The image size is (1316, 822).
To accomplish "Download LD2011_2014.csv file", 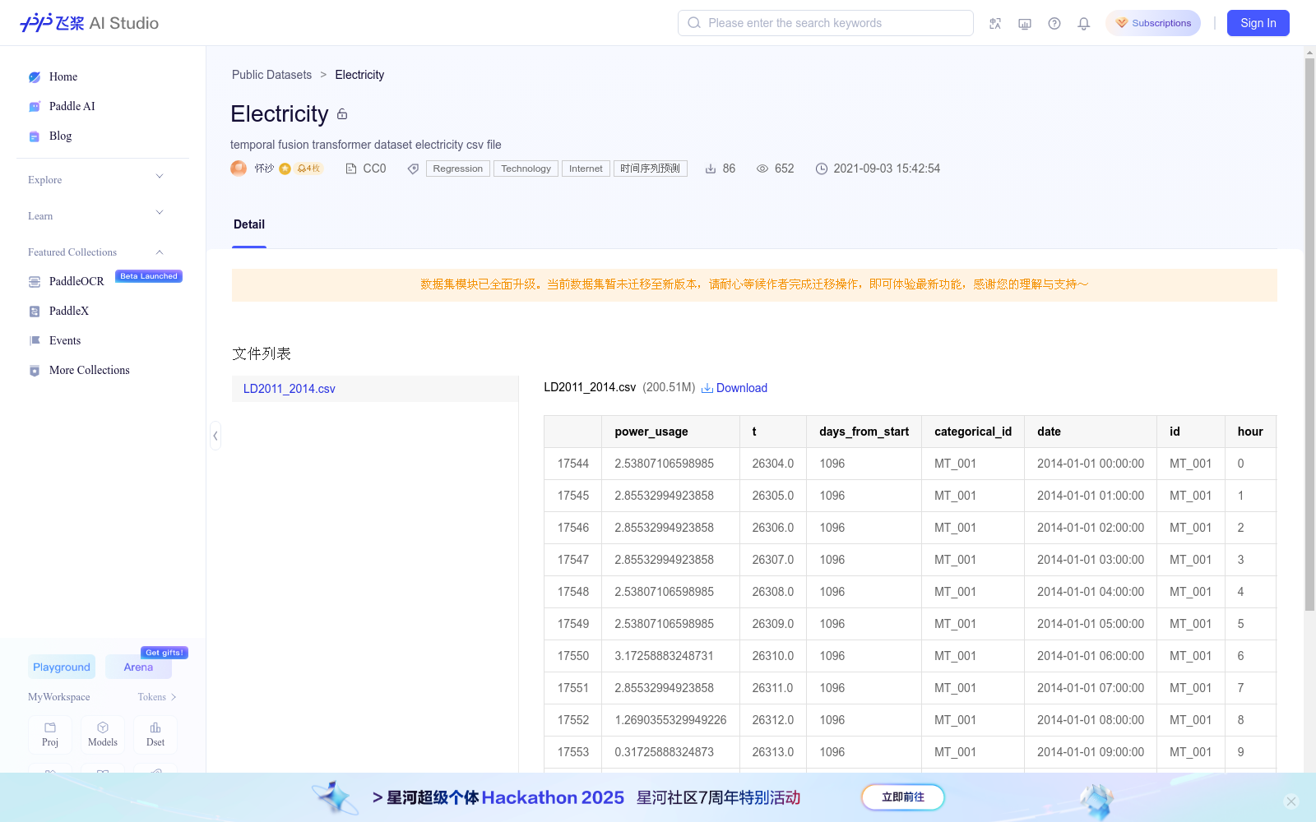I will pos(734,388).
